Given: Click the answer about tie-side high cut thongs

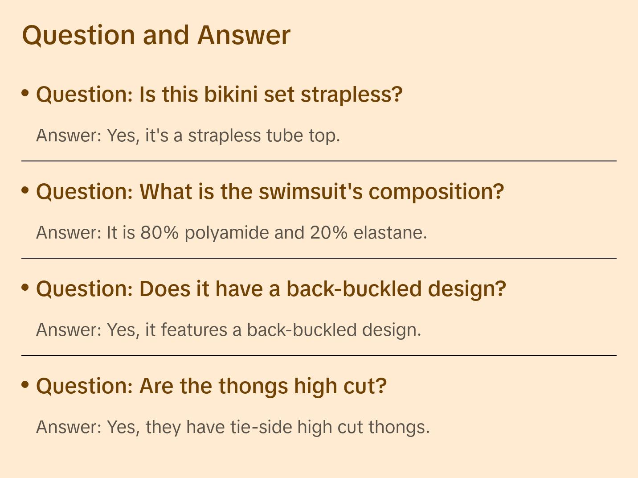Looking at the screenshot, I should (x=233, y=427).
